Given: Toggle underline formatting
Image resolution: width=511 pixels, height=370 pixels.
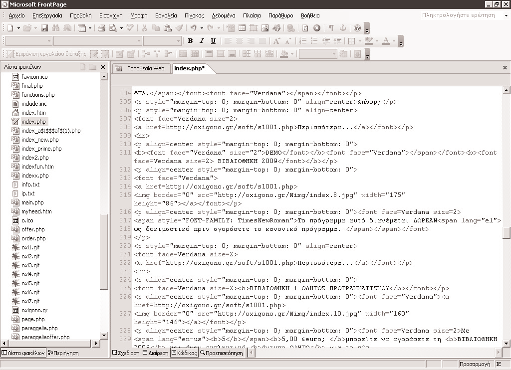Looking at the screenshot, I should tap(213, 41).
